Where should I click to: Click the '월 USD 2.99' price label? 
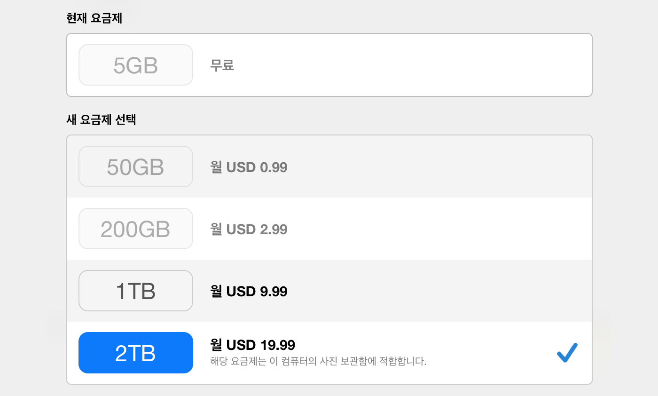tap(249, 229)
